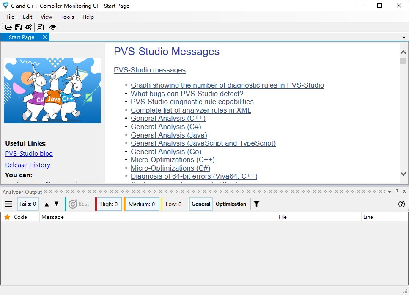Start compiler monitoring with the eye icon

(53, 27)
